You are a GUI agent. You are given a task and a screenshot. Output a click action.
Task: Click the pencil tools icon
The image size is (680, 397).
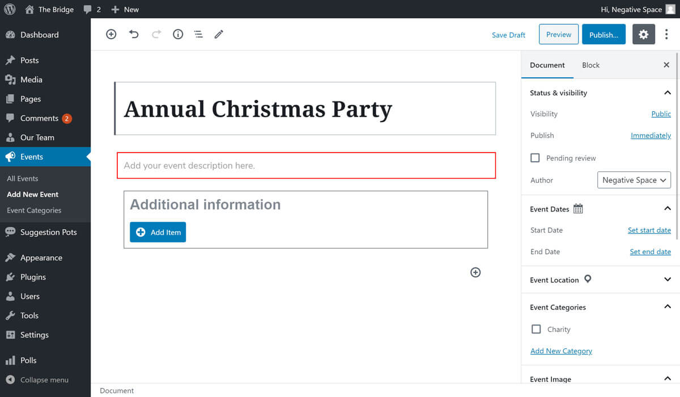[x=219, y=35]
